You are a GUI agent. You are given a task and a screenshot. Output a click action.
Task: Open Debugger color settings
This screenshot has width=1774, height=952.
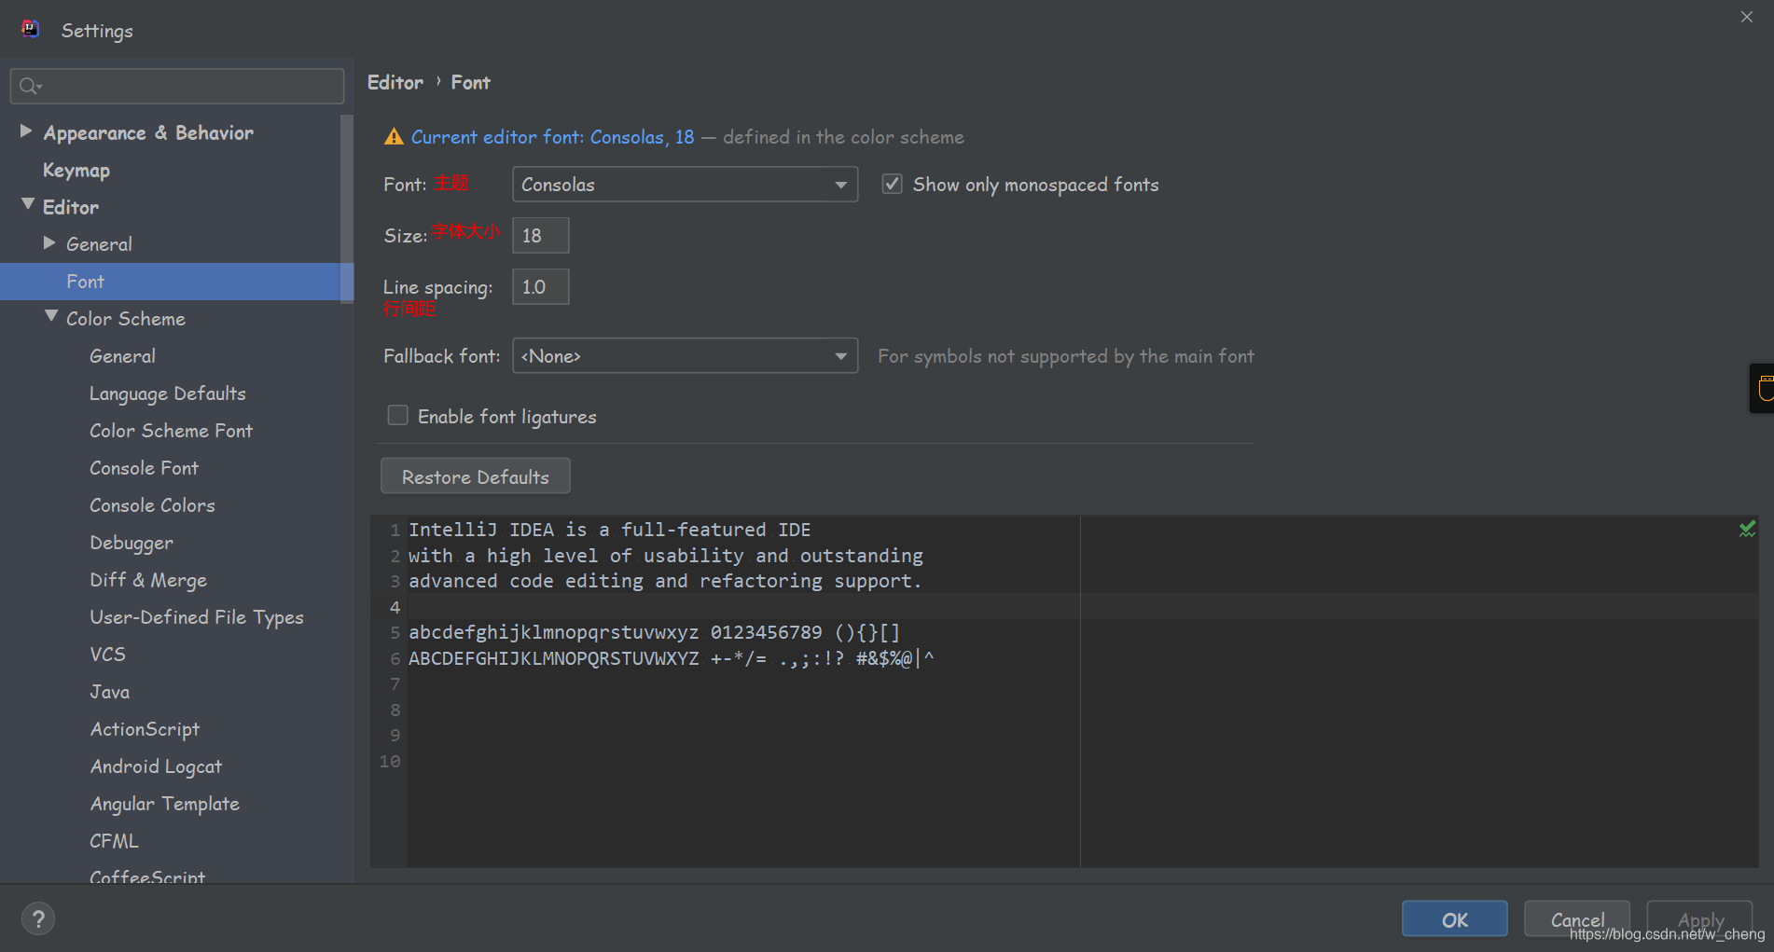[x=132, y=543]
